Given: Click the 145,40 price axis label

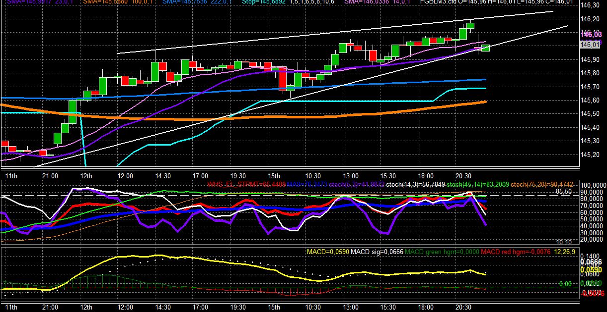Looking at the screenshot, I should (589, 127).
